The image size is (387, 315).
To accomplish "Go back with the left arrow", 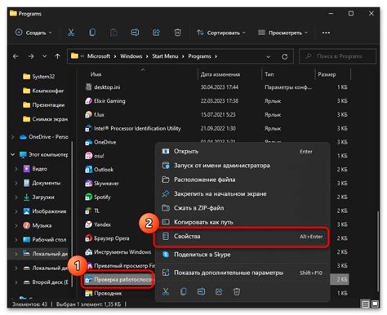I will (x=16, y=56).
